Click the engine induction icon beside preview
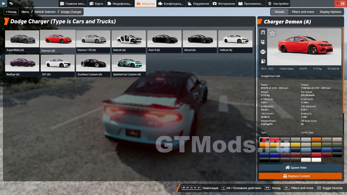Viewport: 347px width, 195px height. click(263, 52)
